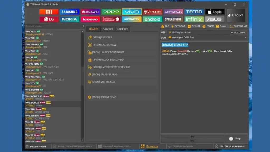Screen dimensions: 270x152
Task: Select the MediaTek brand button
Action: [x=132, y=19]
